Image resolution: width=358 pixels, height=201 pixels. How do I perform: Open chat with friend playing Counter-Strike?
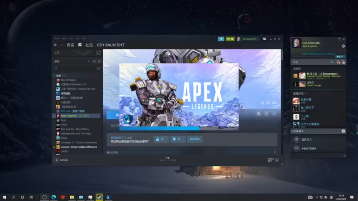(319, 75)
